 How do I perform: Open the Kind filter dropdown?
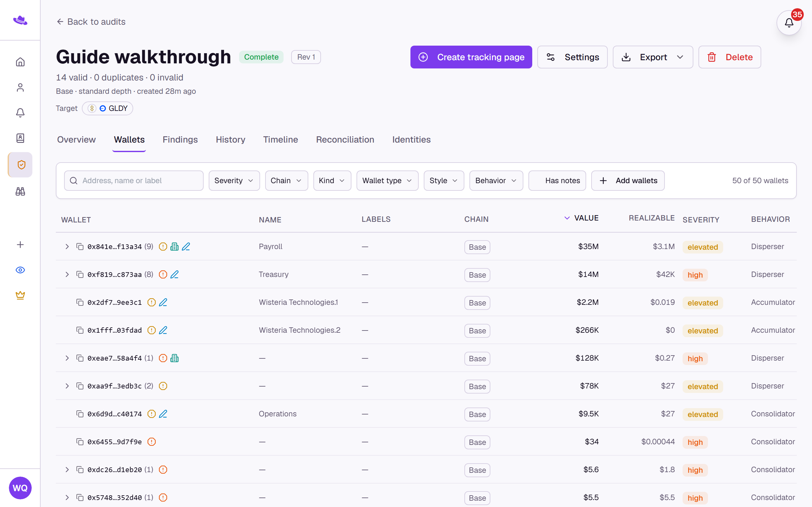coord(332,181)
